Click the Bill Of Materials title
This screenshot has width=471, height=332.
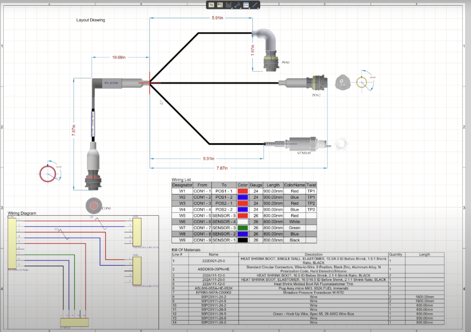(x=186, y=250)
